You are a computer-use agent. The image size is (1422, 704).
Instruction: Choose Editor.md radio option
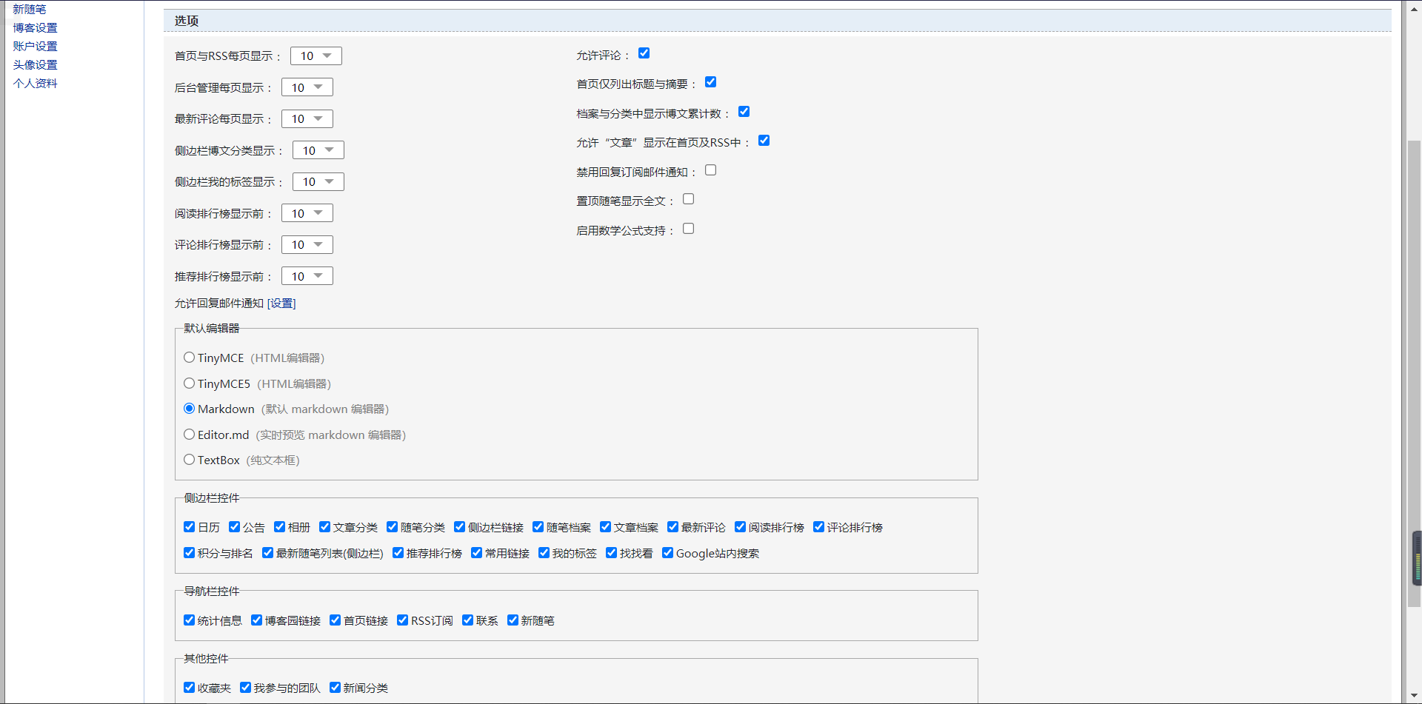[x=190, y=435]
